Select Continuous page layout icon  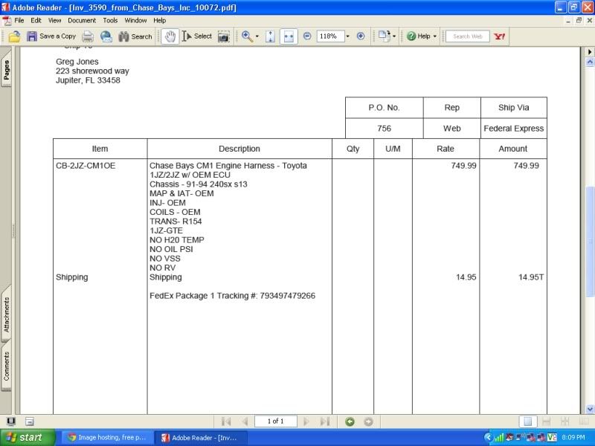coord(547,421)
